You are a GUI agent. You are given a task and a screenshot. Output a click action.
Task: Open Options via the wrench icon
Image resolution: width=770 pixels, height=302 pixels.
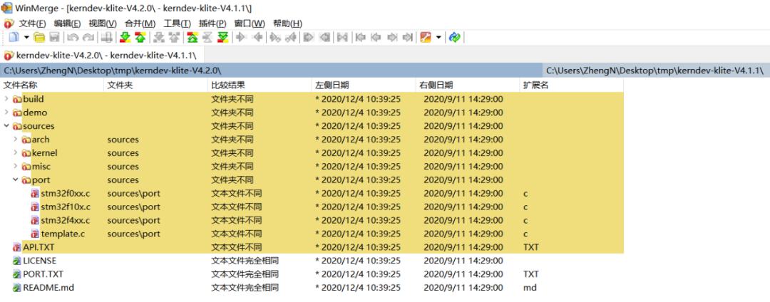click(x=425, y=37)
